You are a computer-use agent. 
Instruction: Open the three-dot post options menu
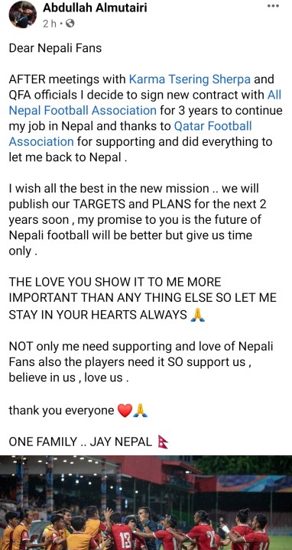pyautogui.click(x=273, y=6)
